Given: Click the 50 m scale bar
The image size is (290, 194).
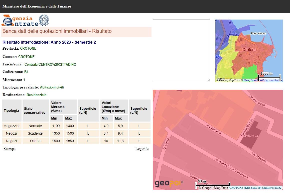Looking at the screenshot, I should click(212, 184).
